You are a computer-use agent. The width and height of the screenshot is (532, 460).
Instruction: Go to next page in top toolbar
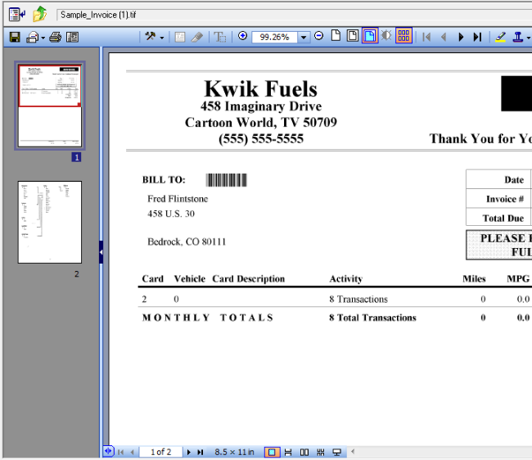(x=461, y=37)
